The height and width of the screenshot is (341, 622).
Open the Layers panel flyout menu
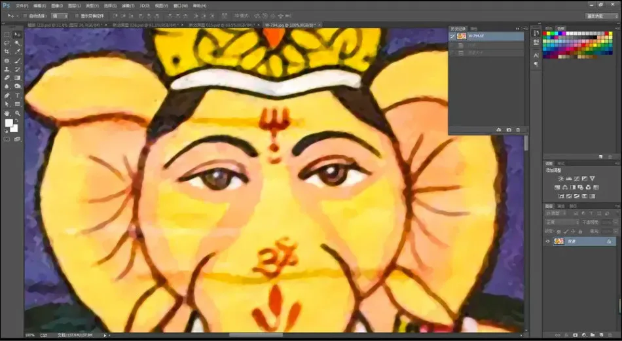[617, 206]
